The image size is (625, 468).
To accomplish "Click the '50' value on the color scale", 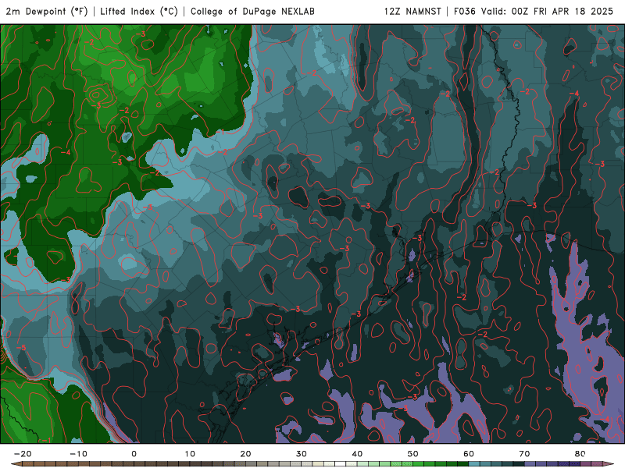I will [413, 454].
